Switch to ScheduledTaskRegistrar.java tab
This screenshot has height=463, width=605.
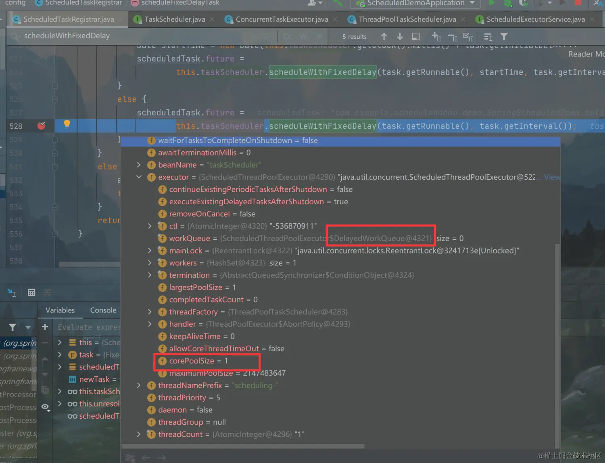tap(68, 19)
